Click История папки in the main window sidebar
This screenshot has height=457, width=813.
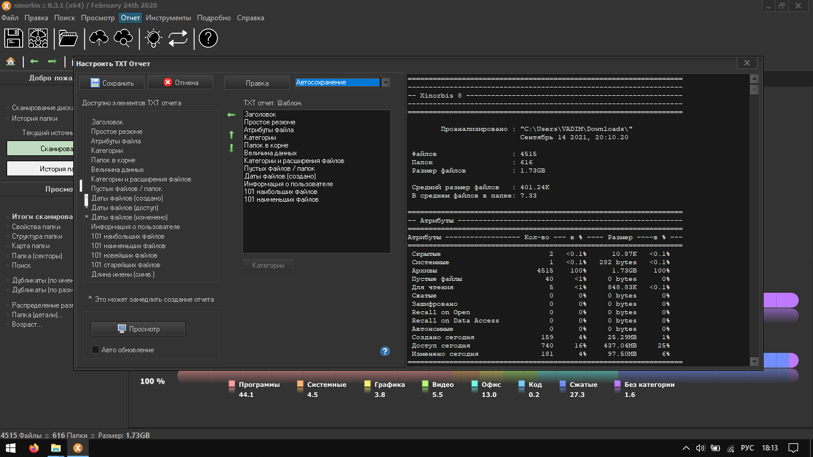click(x=35, y=118)
